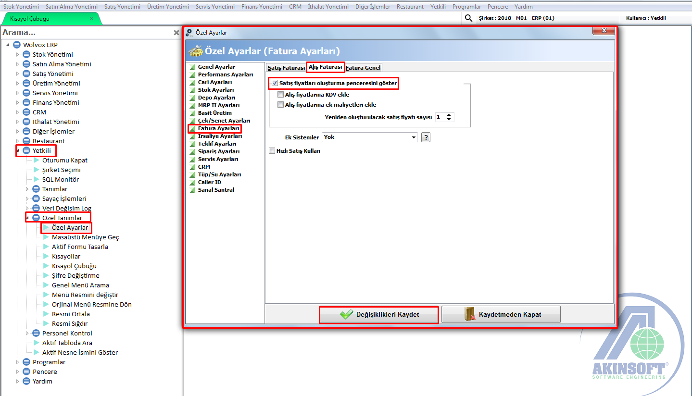Screen dimensions: 692x396
Task: Switch to the Fatura Genel tab
Action: pyautogui.click(x=363, y=68)
